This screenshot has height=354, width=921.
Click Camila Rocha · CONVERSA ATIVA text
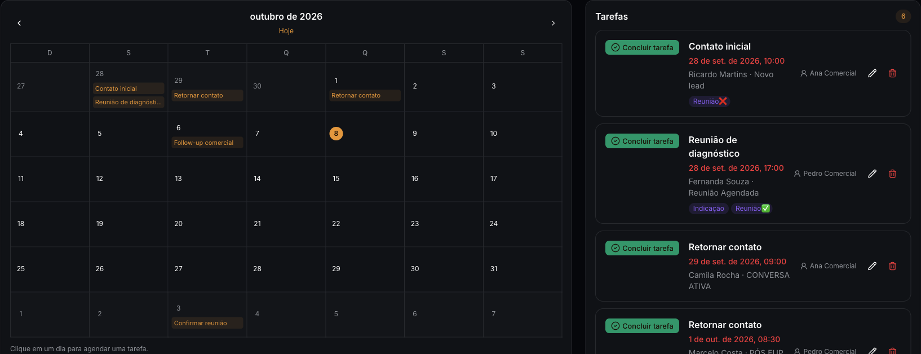click(739, 281)
